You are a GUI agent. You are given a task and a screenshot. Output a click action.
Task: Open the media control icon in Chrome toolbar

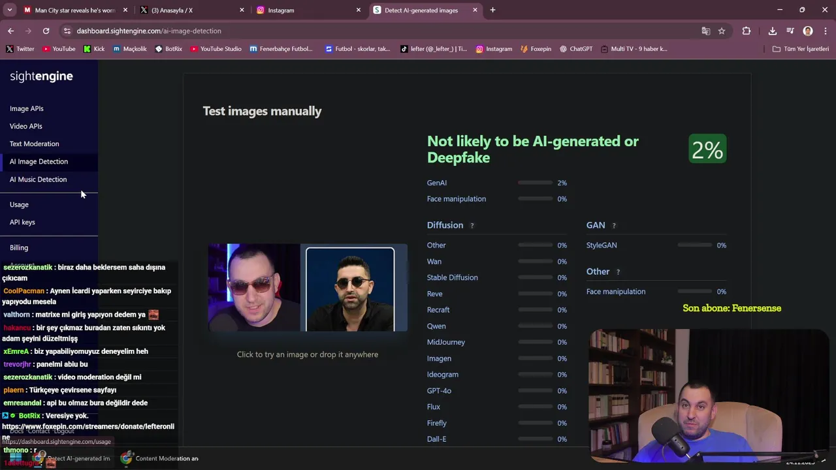pos(790,31)
